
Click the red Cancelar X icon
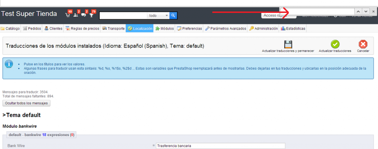pos(363,45)
